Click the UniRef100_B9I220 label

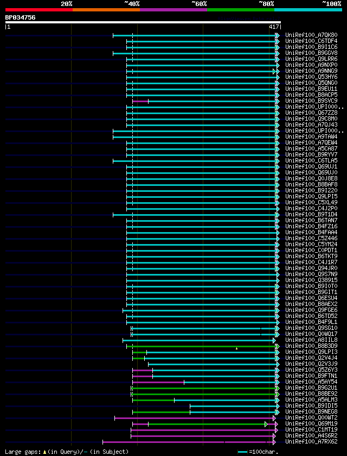click(x=311, y=190)
